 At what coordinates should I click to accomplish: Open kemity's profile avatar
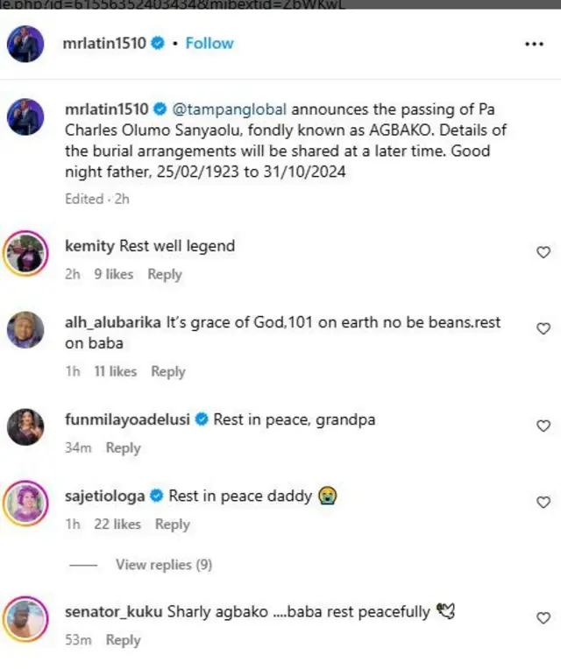(25, 256)
